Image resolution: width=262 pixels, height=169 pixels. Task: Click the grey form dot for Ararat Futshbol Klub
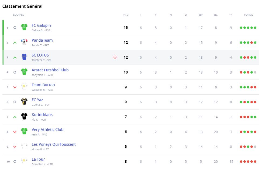tap(255, 72)
